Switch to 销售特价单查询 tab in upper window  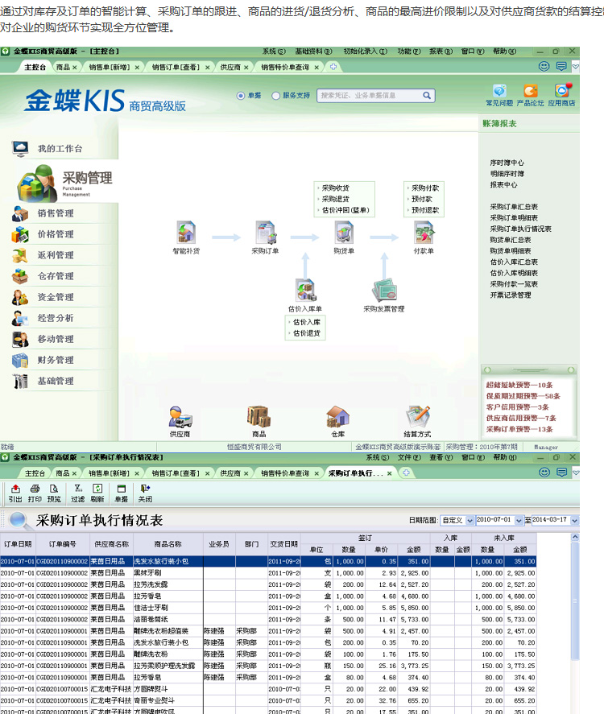click(x=285, y=67)
